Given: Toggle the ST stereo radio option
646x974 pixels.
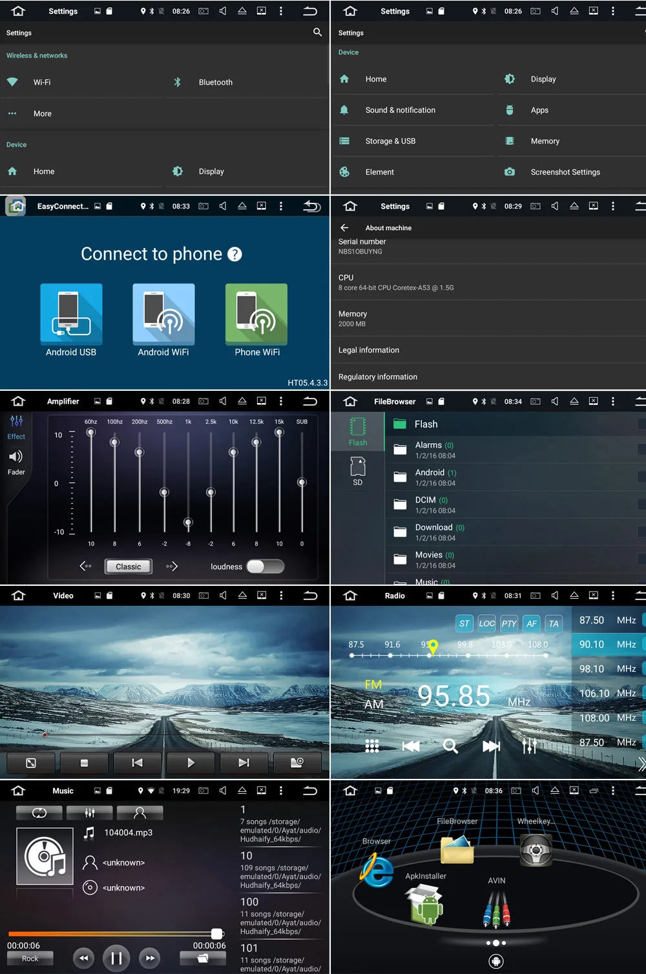Looking at the screenshot, I should 464,623.
